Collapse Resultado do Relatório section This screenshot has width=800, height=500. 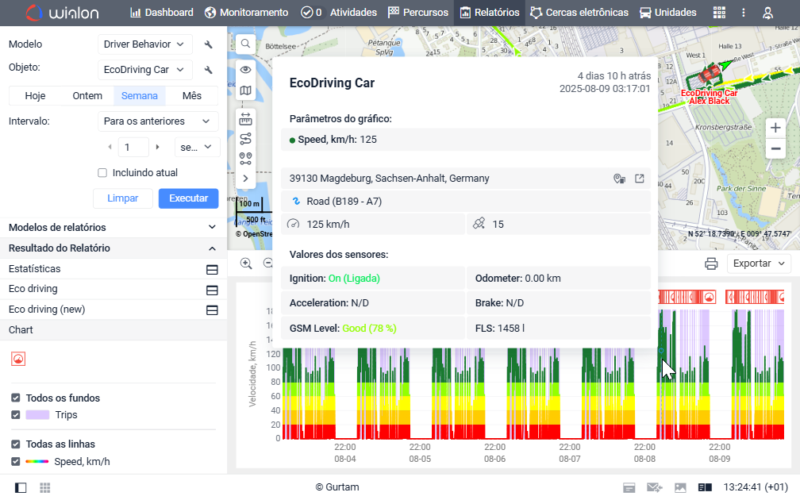pyautogui.click(x=113, y=248)
